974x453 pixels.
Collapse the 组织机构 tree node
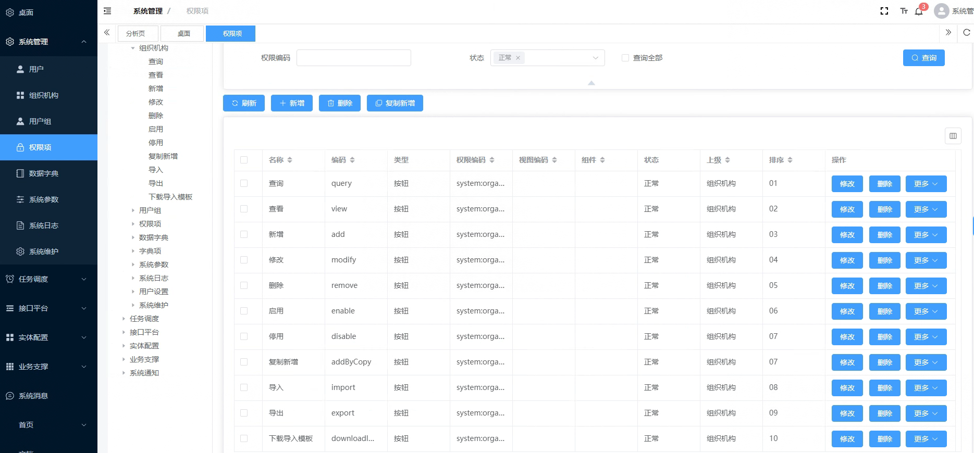[133, 48]
